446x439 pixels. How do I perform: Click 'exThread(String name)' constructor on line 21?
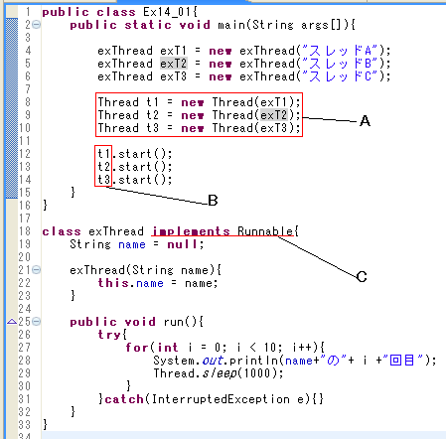tap(142, 270)
